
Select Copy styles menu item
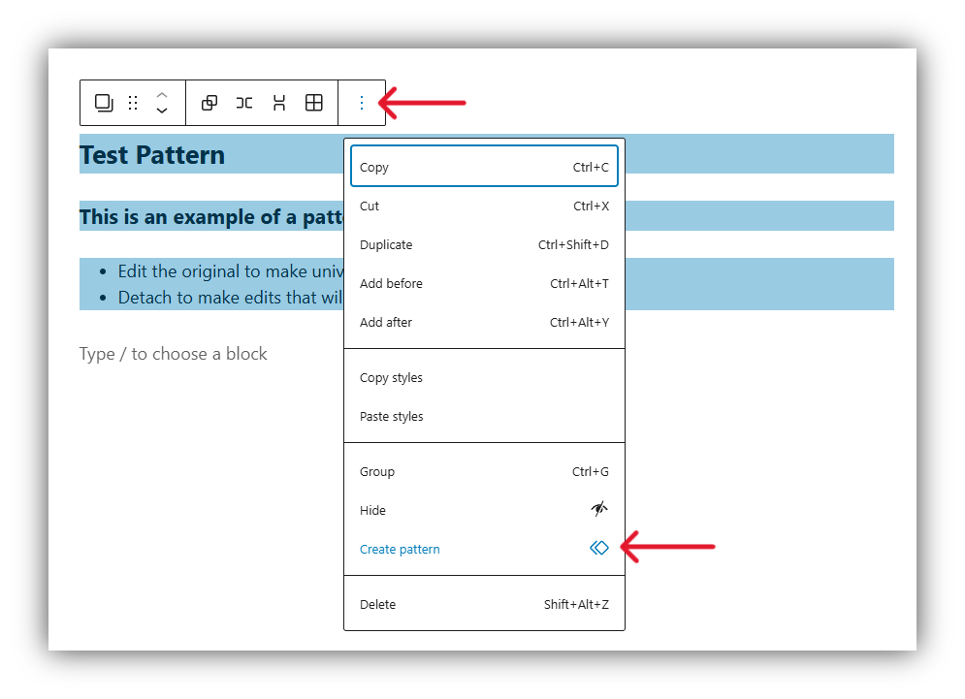[x=484, y=378]
